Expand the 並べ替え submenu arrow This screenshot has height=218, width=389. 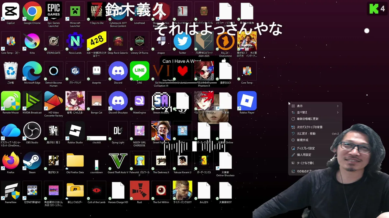tap(337, 112)
